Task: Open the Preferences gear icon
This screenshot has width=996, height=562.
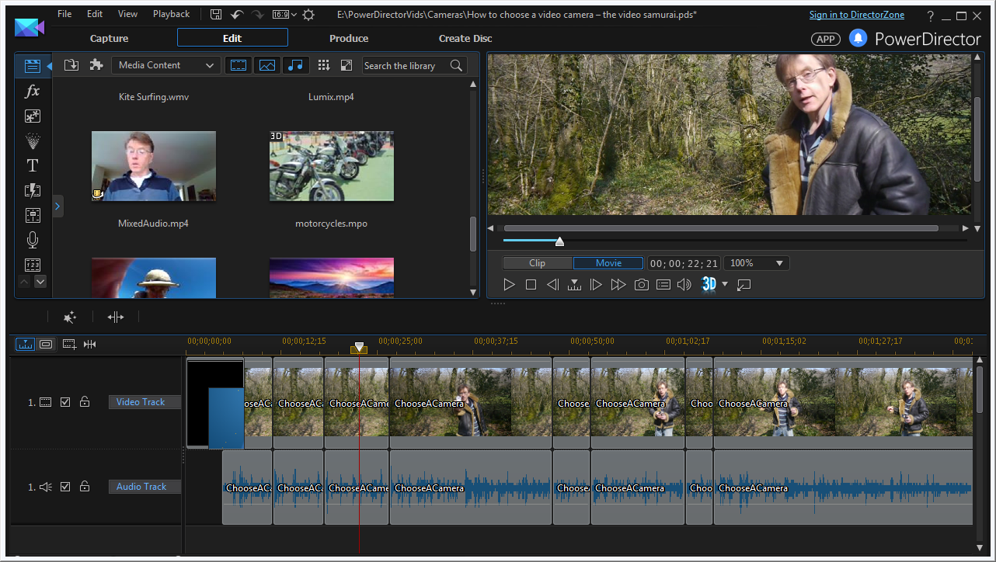Action: coord(308,15)
